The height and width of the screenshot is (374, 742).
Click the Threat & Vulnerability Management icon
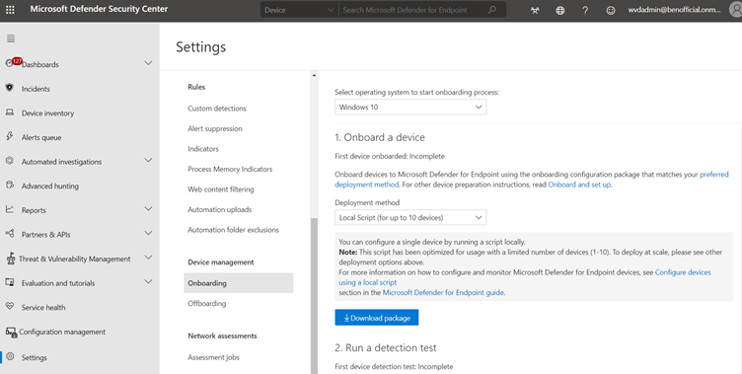[11, 258]
